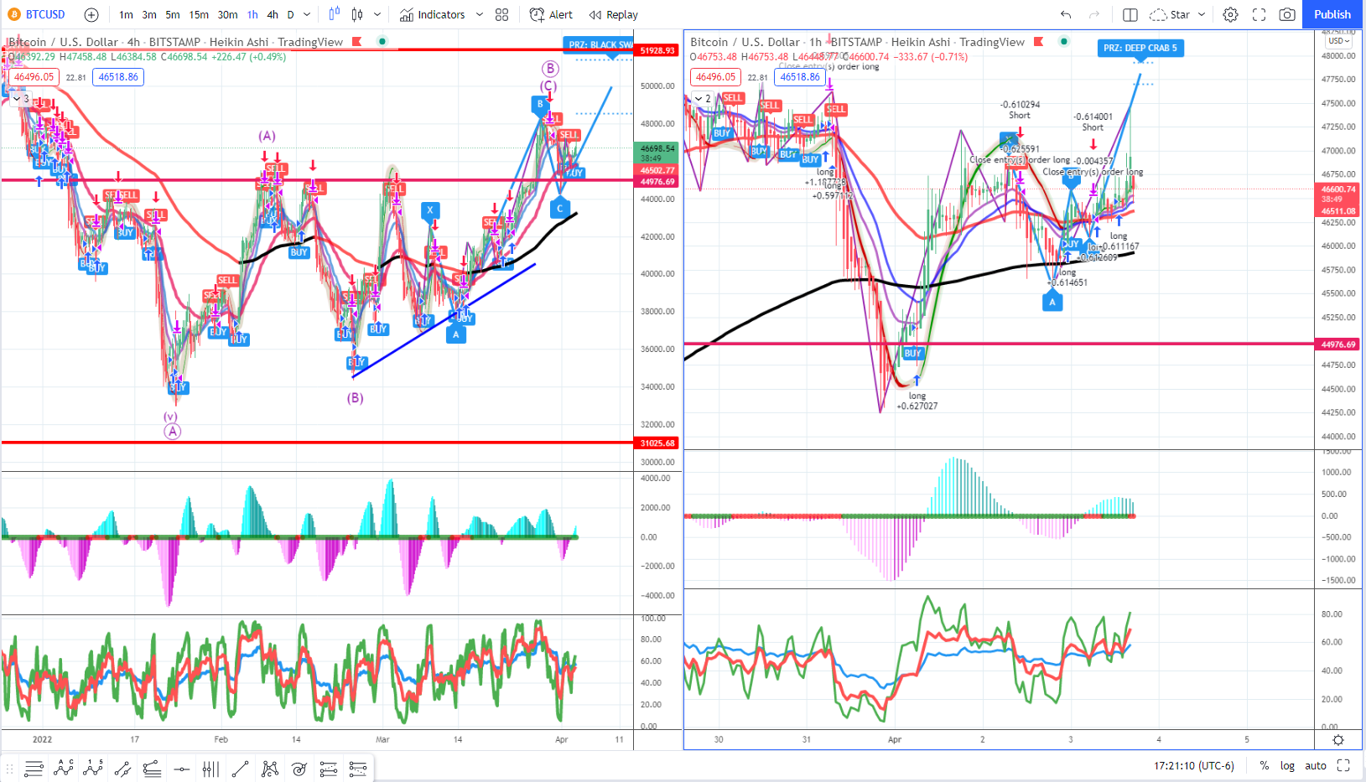Image resolution: width=1366 pixels, height=782 pixels.
Task: Enter fullscreen mode from top toolbar
Action: click(x=1259, y=14)
